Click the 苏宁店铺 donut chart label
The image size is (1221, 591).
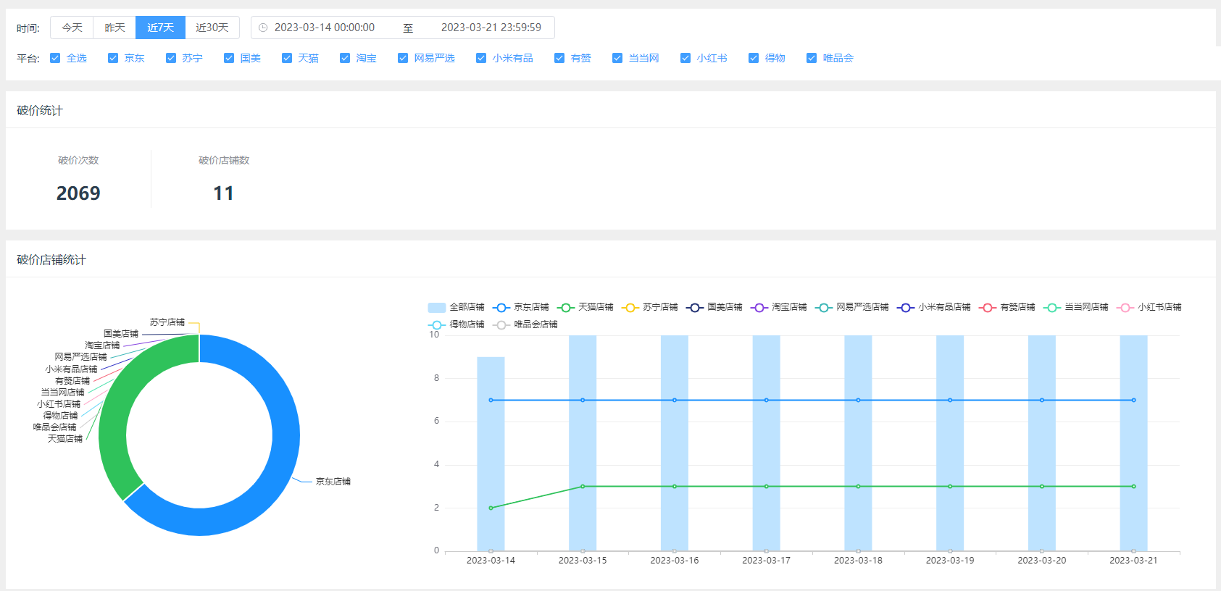click(x=167, y=322)
